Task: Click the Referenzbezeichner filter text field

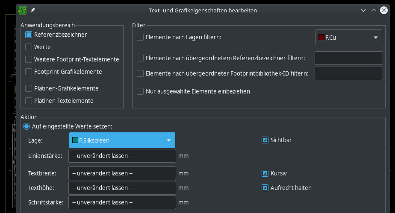Action: click(x=349, y=58)
